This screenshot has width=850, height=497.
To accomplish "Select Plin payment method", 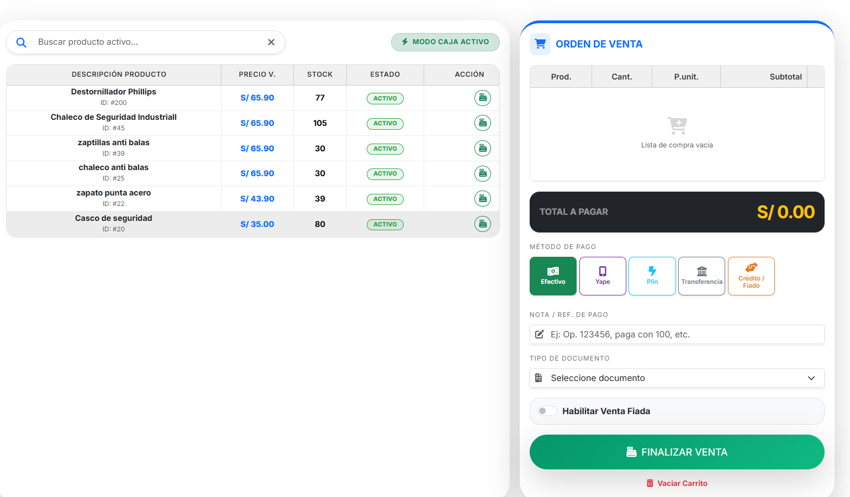I will coord(652,276).
